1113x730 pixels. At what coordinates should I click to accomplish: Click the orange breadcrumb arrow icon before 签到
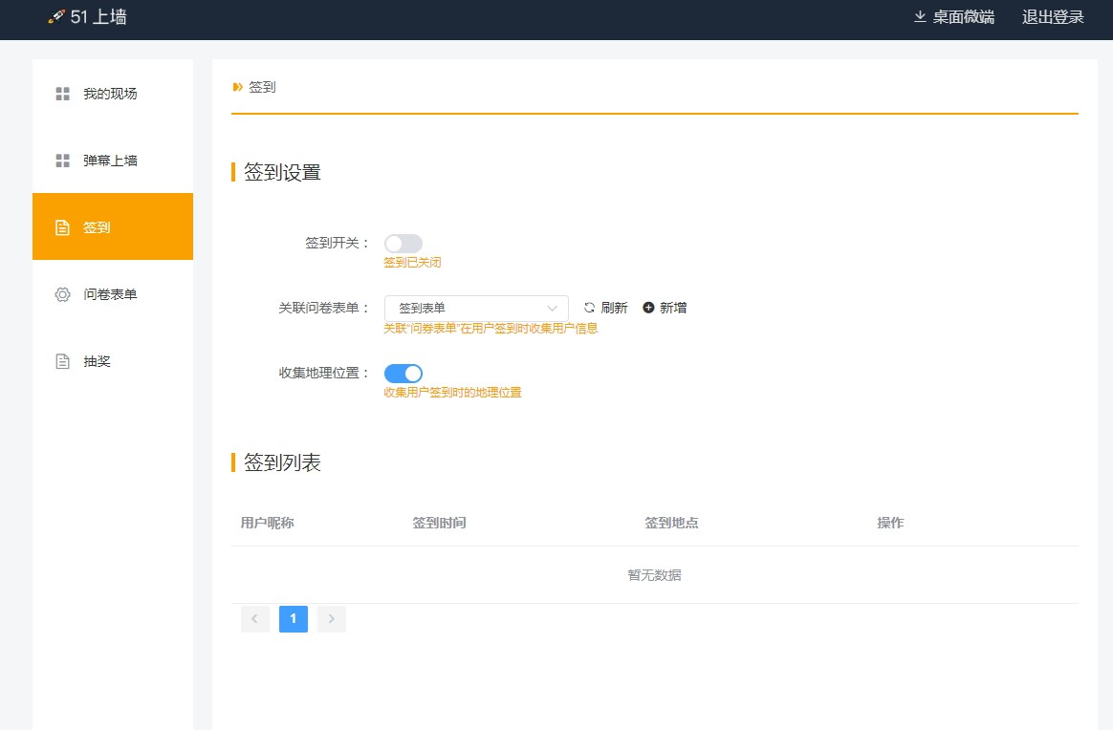[238, 87]
